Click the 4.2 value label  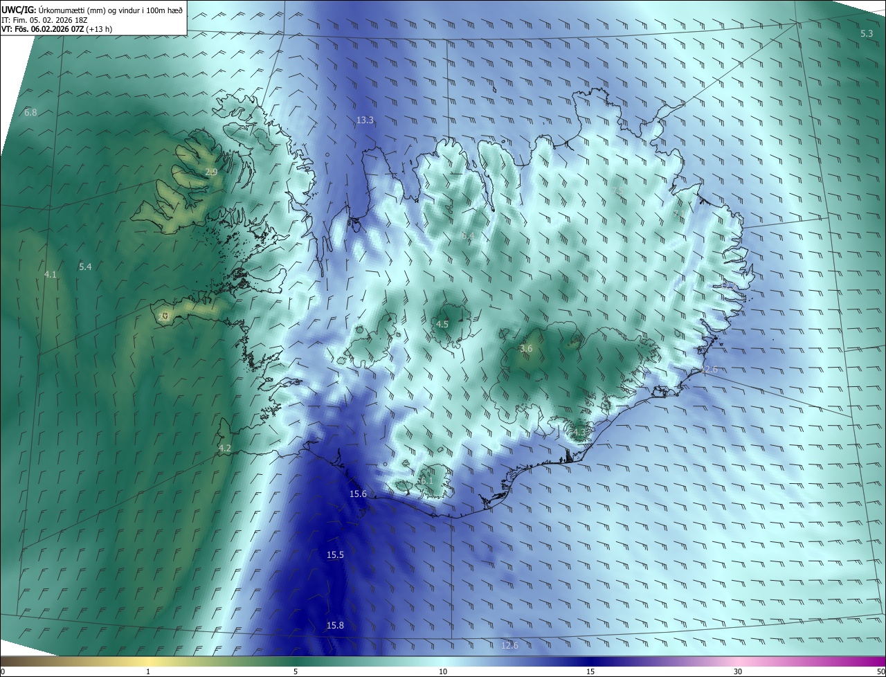point(224,449)
